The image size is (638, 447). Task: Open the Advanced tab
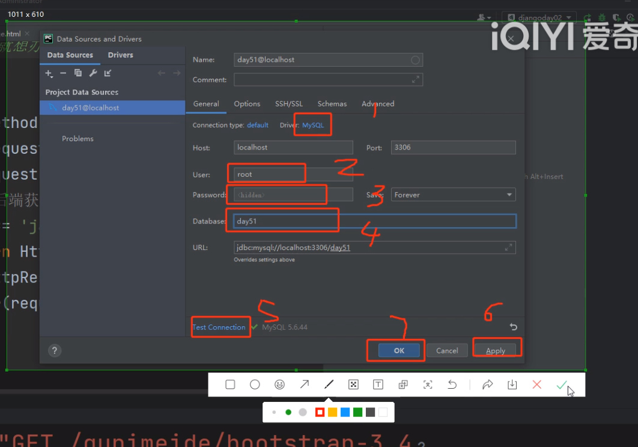tap(378, 104)
